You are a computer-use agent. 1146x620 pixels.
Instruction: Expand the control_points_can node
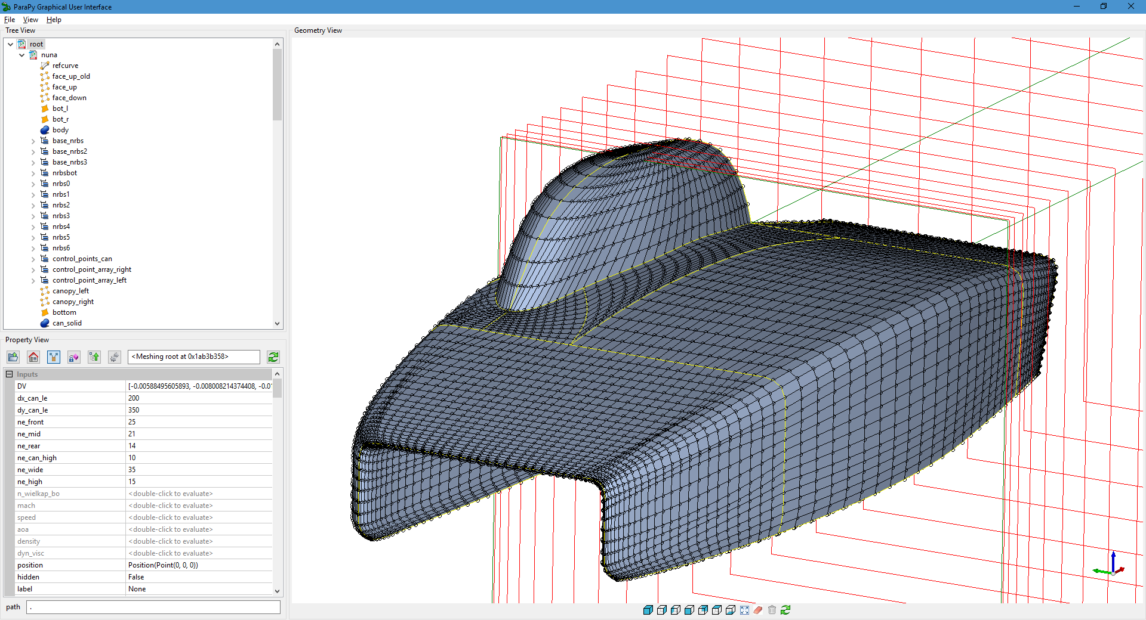click(33, 259)
